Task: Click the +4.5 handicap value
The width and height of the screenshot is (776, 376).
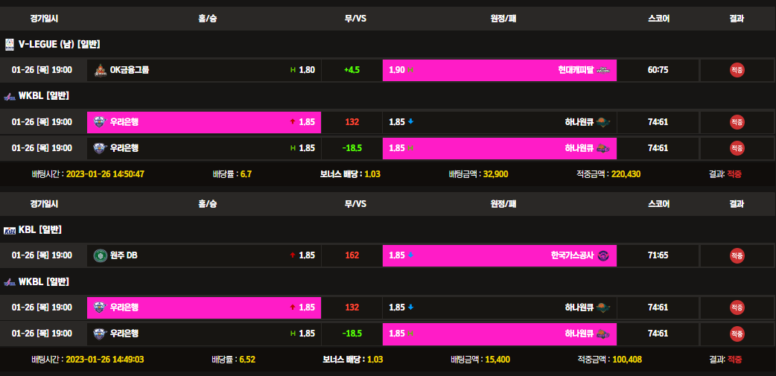Action: pyautogui.click(x=352, y=70)
